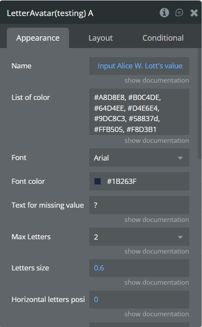Image resolution: width=202 pixels, height=327 pixels.
Task: Show documentation for Max Letters
Action: [156, 251]
